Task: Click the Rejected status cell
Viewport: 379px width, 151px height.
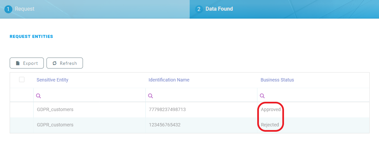Action: click(x=270, y=125)
